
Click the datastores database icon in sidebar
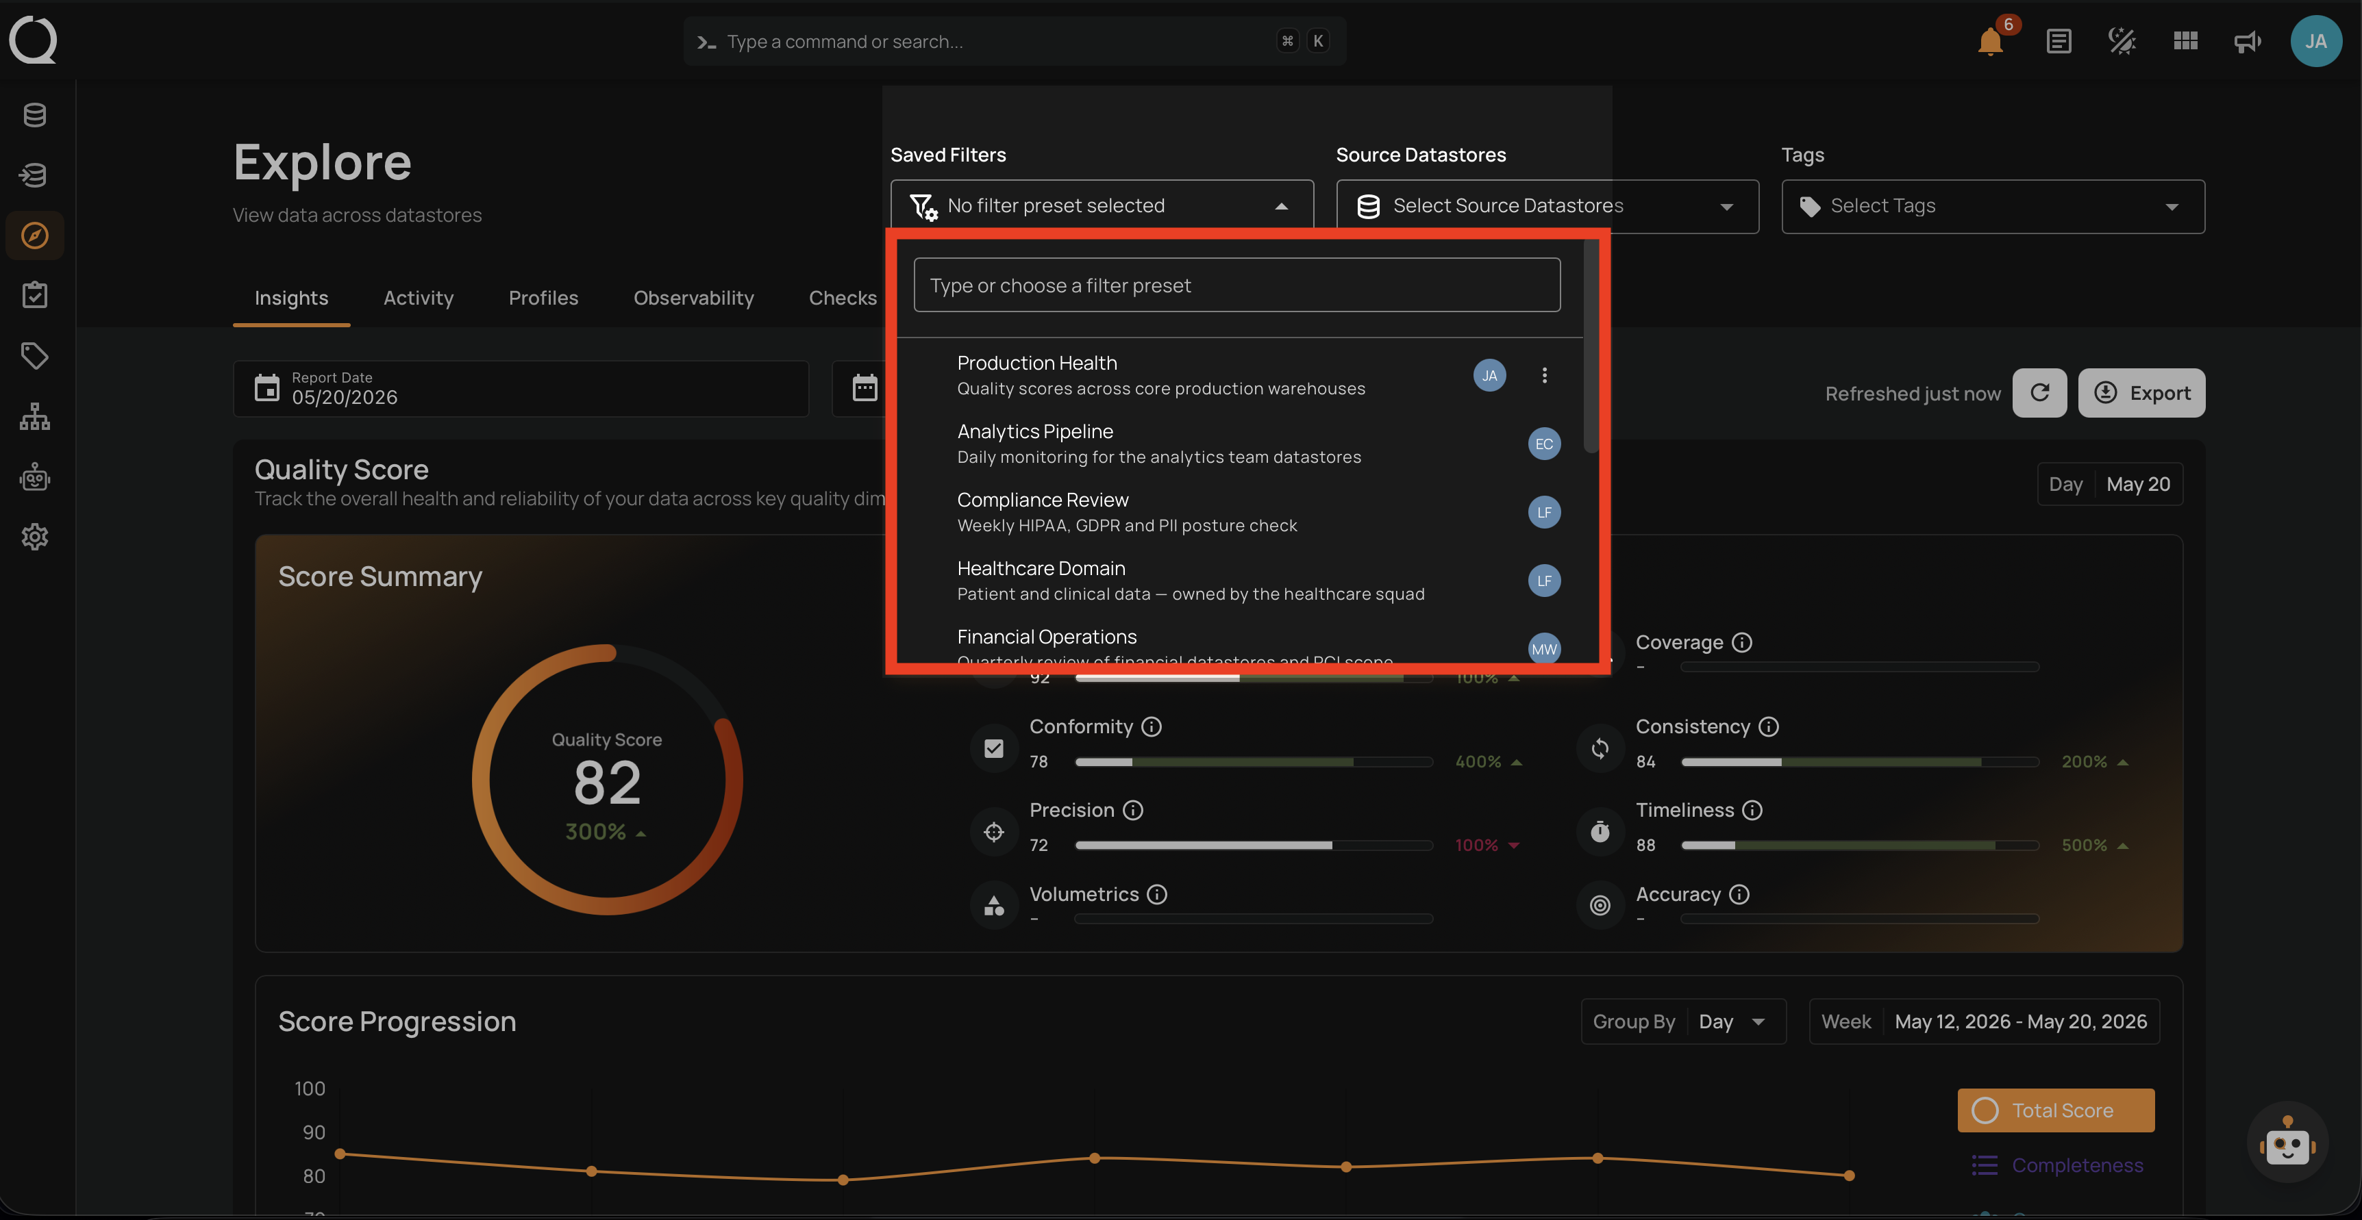pyautogui.click(x=35, y=116)
